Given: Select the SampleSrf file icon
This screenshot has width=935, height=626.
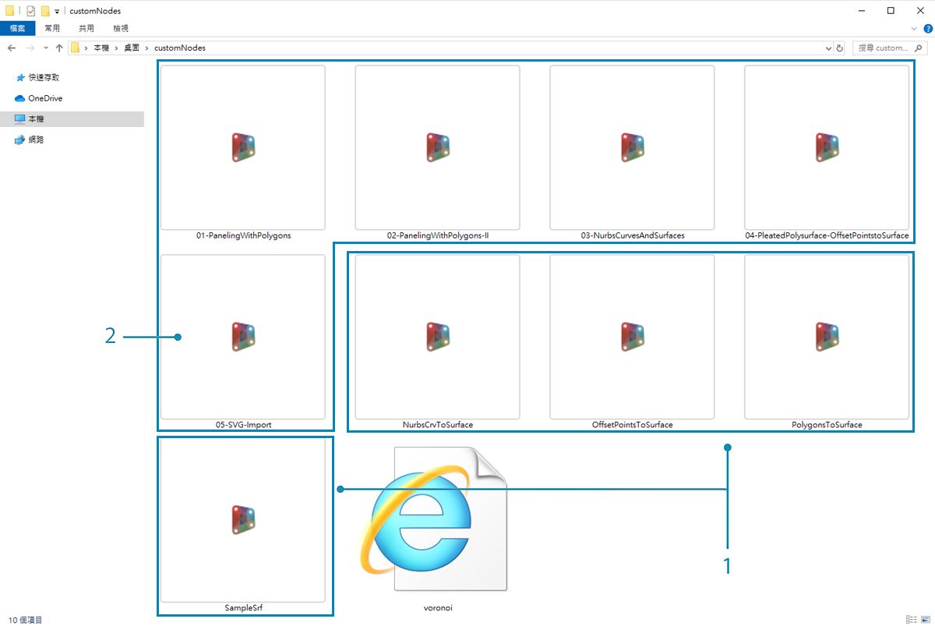Looking at the screenshot, I should [x=243, y=519].
